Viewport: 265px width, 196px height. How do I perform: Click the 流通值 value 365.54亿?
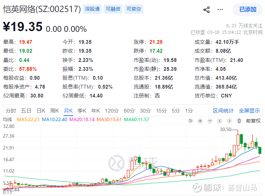[x=226, y=87]
